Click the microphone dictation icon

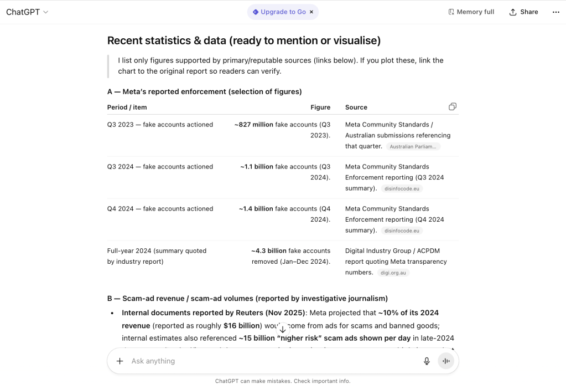click(x=427, y=361)
